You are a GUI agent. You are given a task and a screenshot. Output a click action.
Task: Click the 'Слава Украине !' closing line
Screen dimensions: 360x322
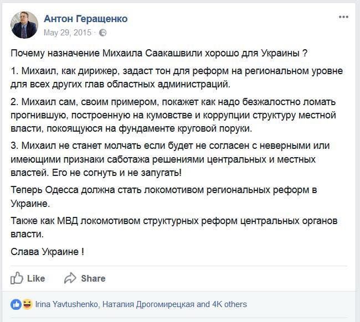click(x=48, y=252)
